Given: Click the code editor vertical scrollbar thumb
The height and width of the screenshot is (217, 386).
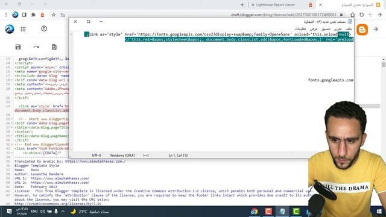Looking at the screenshot, I should tap(384, 64).
